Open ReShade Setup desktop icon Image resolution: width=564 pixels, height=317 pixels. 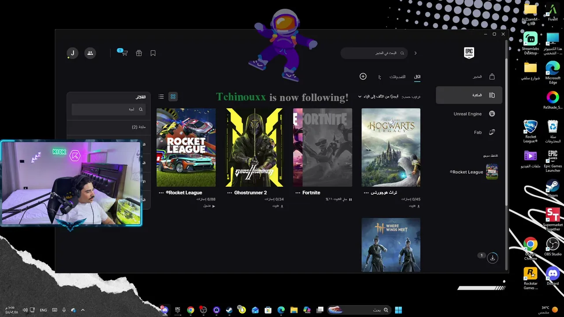click(553, 100)
